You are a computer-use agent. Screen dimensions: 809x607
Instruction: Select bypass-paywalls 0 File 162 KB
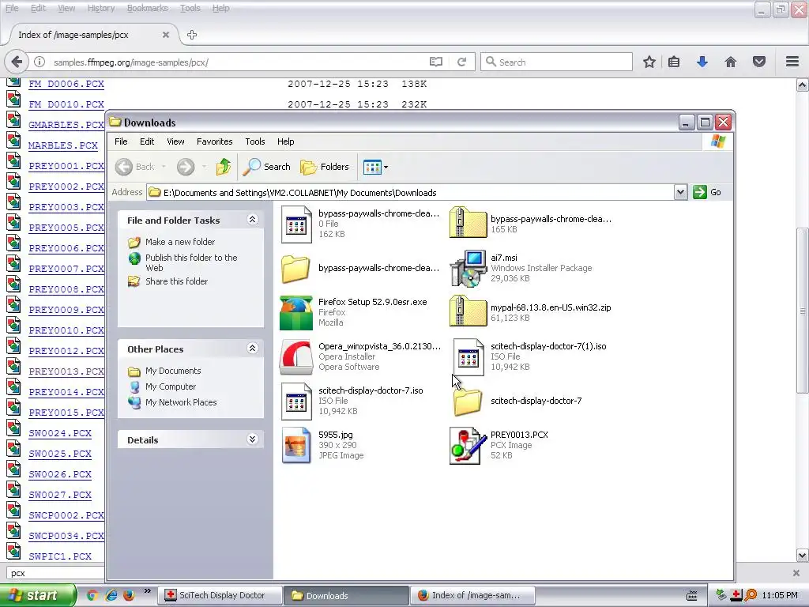296,224
